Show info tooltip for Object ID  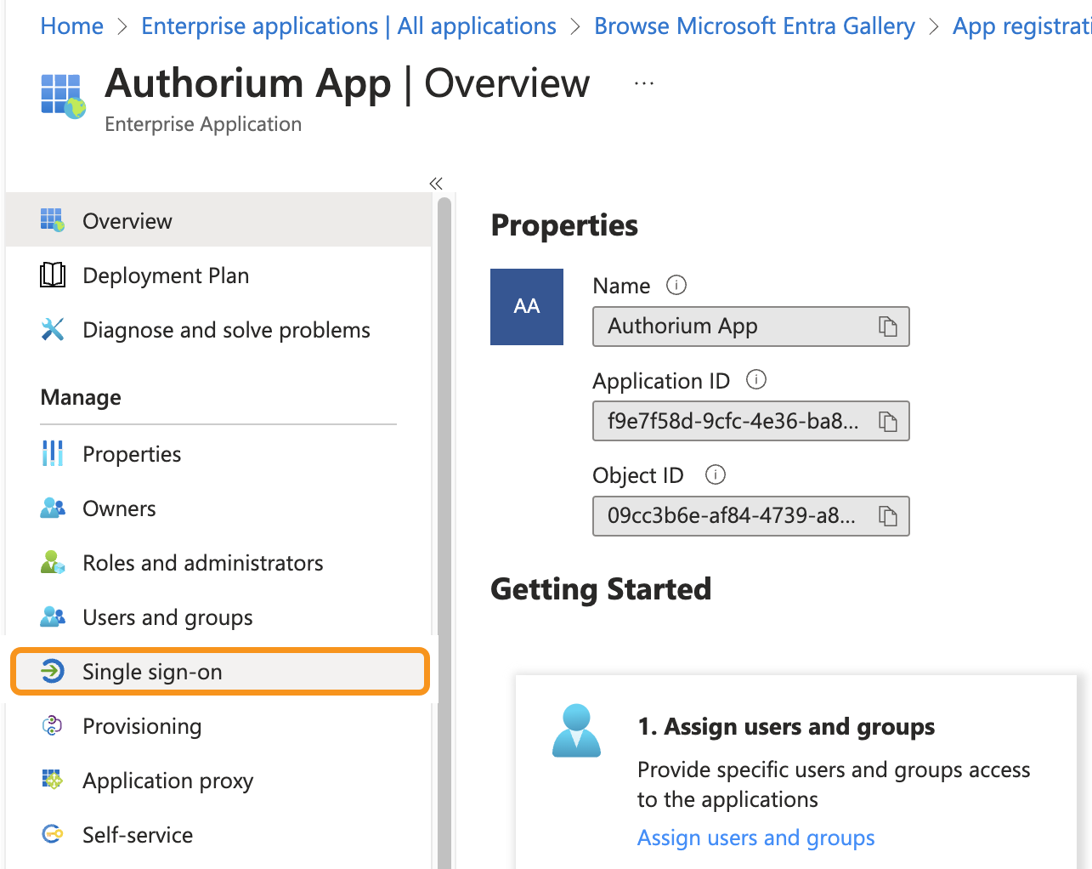[x=716, y=475]
